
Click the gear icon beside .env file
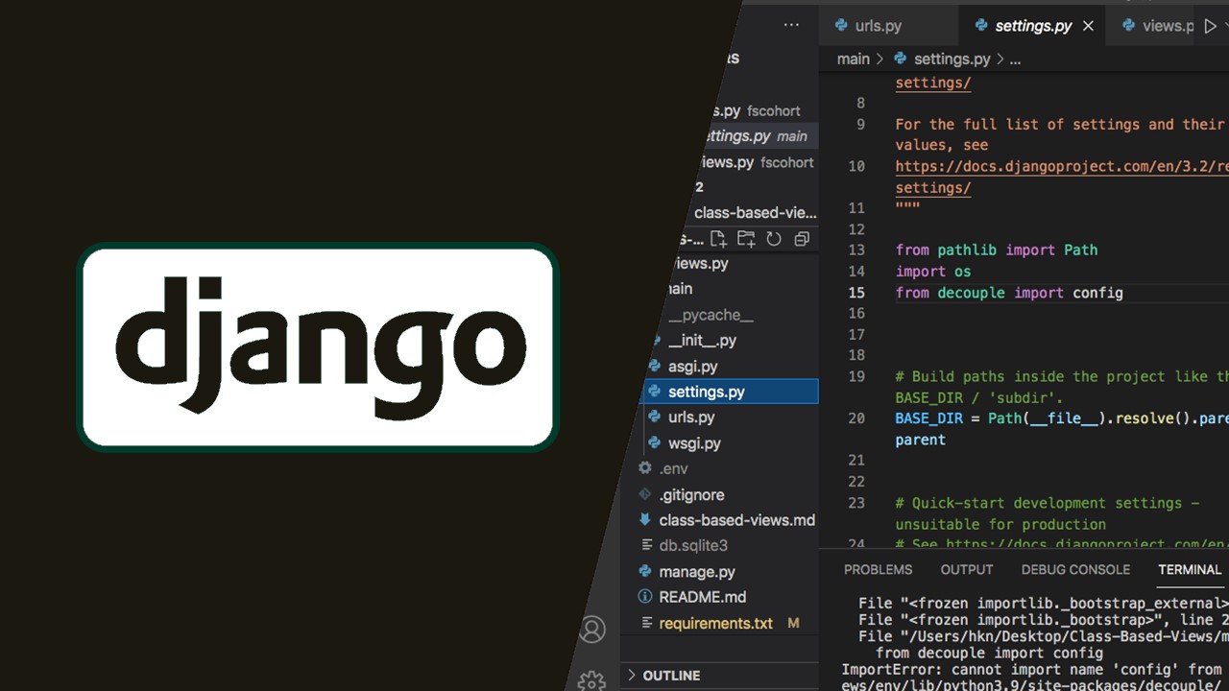[x=645, y=468]
